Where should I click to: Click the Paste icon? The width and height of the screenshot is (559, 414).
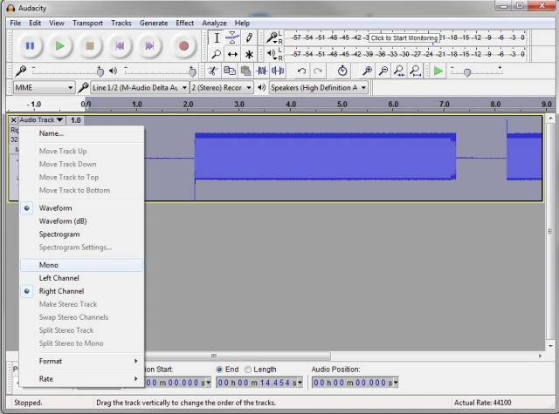(x=245, y=71)
